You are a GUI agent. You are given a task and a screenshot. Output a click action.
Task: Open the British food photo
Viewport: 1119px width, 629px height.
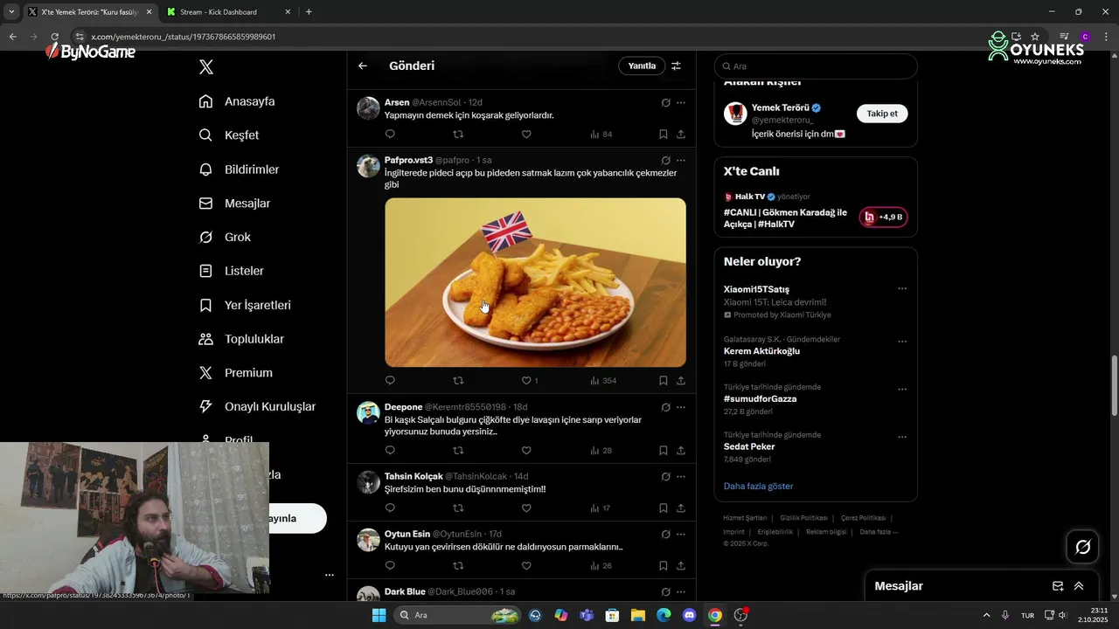pyautogui.click(x=535, y=282)
